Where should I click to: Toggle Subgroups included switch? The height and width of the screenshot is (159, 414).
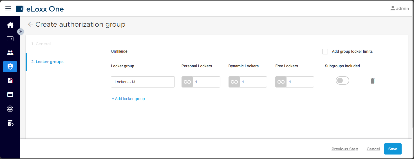pos(342,81)
